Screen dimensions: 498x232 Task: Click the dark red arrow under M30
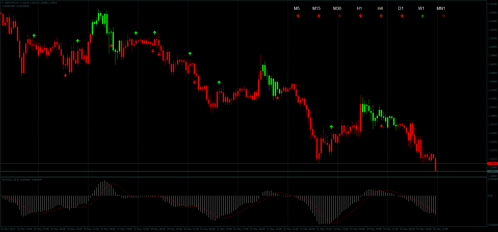[340, 16]
